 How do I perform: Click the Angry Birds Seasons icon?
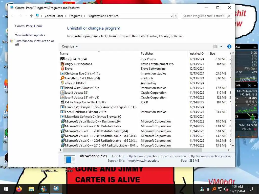click(62, 64)
